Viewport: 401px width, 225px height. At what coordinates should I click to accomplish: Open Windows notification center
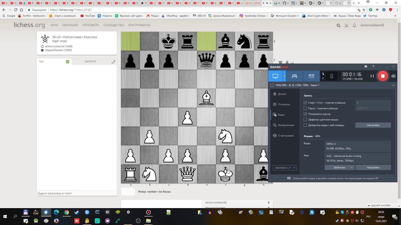tap(396, 217)
